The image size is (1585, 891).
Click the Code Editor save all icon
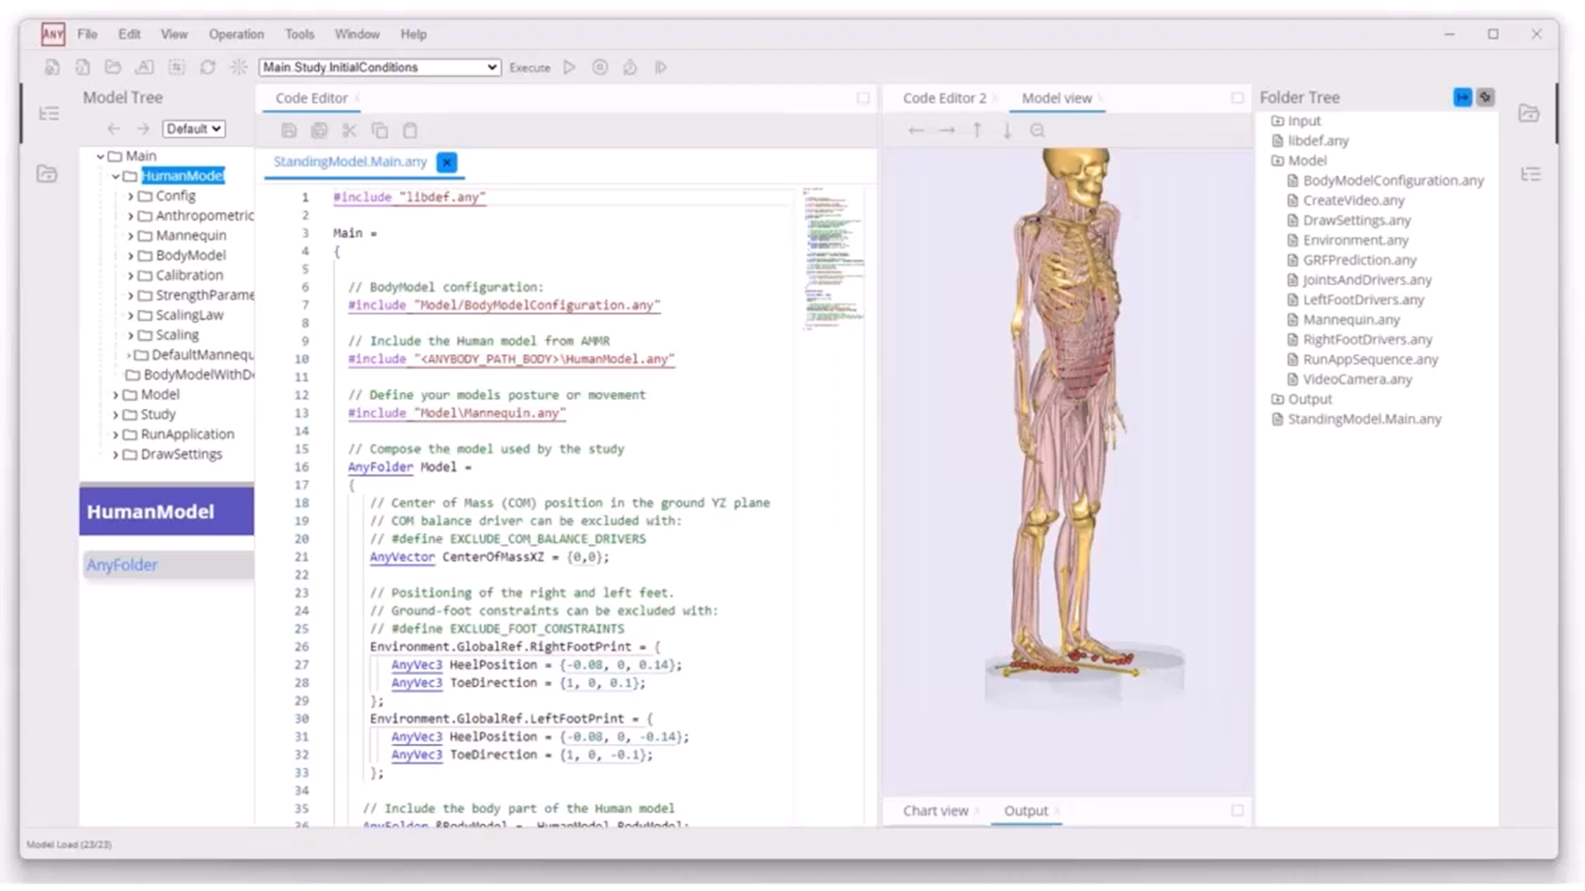click(x=319, y=131)
